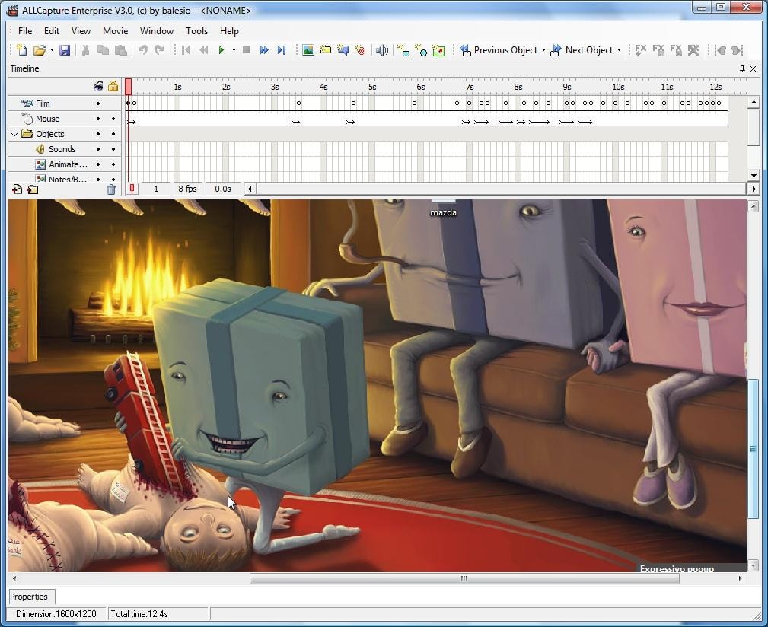The height and width of the screenshot is (627, 768).
Task: Toggle visibility dot of the Objects layer
Action: (98, 134)
